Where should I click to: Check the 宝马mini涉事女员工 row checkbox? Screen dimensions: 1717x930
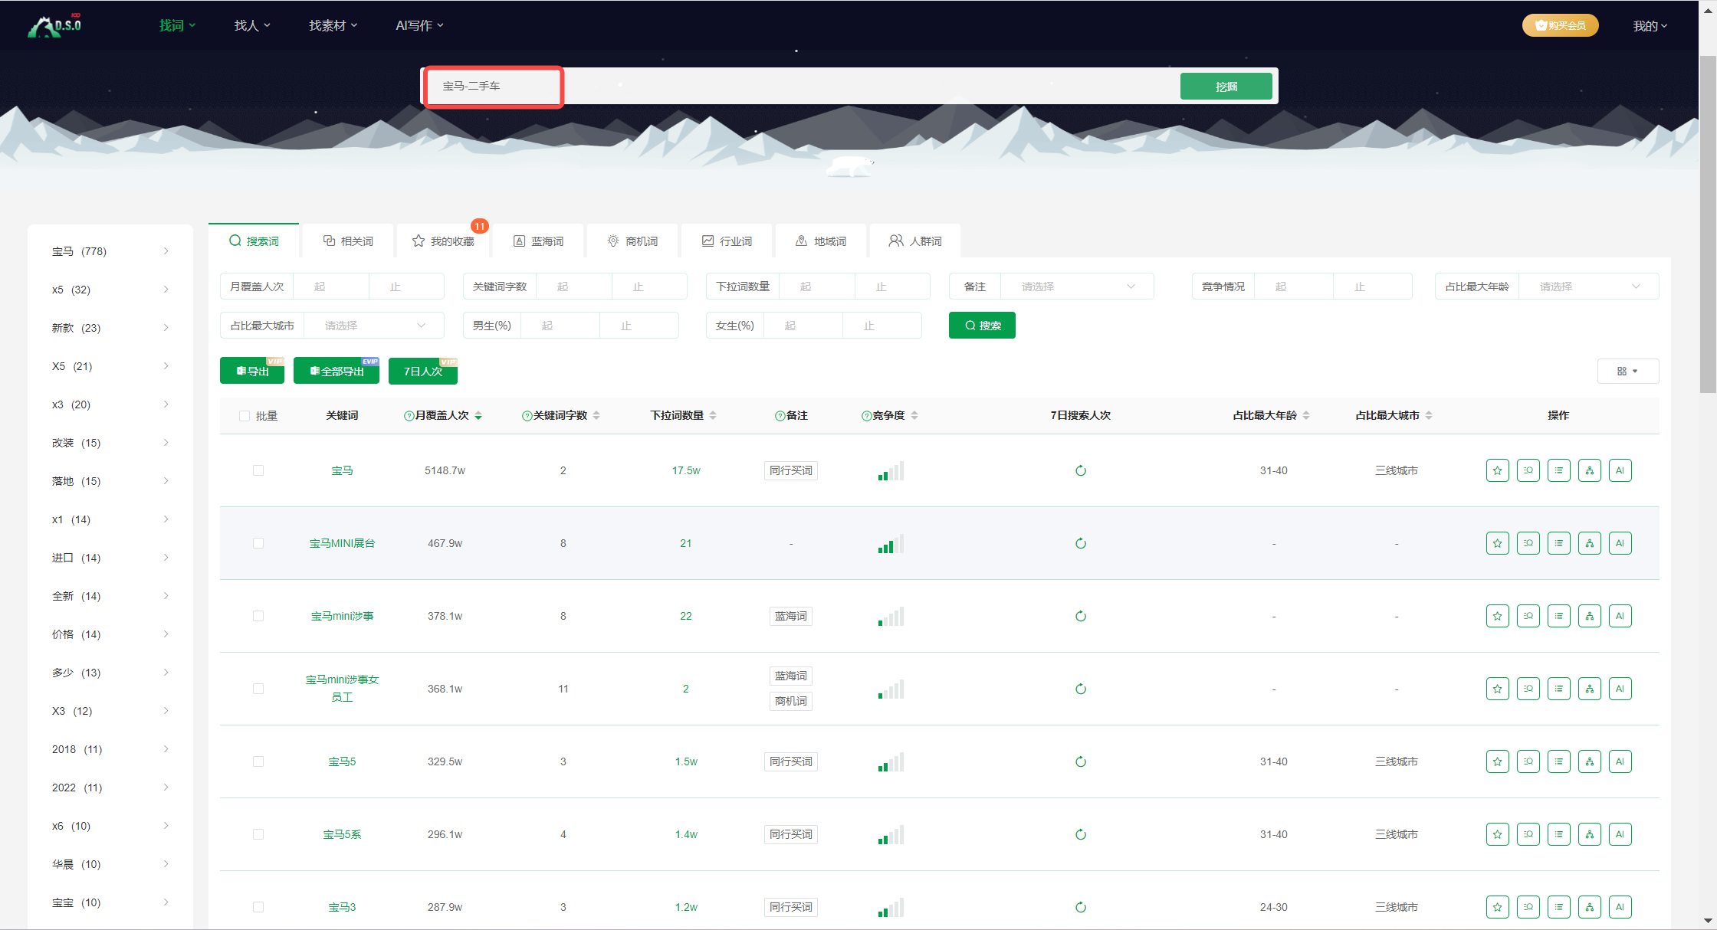[x=258, y=689]
